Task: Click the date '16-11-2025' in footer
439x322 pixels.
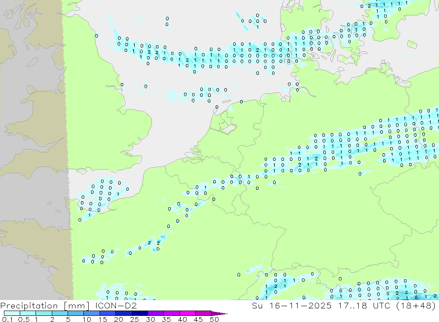Action: (300, 305)
